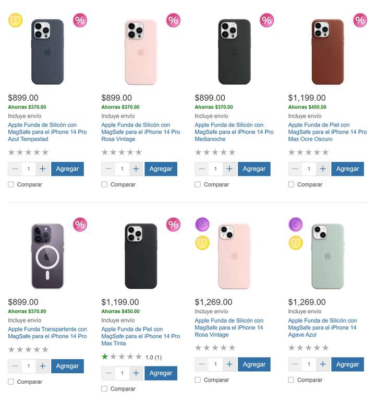Increase quantity of the Max Tinta leather case
The image size is (388, 401).
point(136,373)
